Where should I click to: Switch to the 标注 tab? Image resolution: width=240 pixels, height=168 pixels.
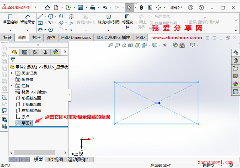click(36, 37)
